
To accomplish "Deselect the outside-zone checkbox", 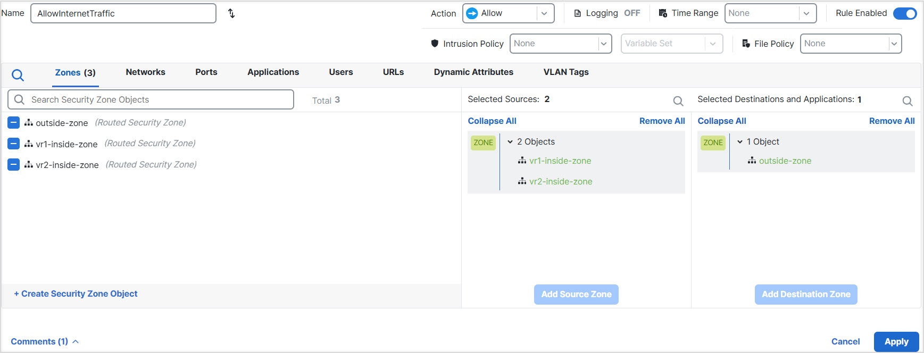I will [14, 123].
